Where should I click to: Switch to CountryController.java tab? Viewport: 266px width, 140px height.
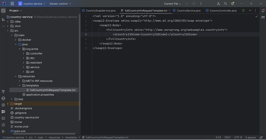click(221, 11)
